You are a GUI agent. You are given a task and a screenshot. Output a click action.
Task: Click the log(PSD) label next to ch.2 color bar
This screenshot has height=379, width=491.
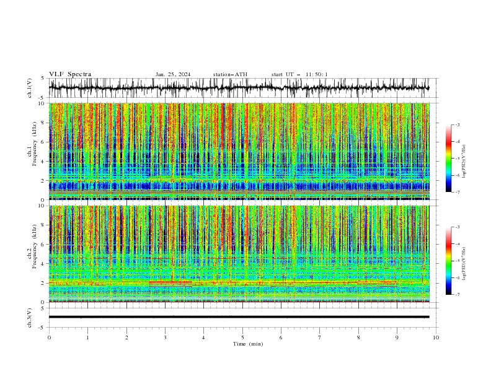pos(464,263)
